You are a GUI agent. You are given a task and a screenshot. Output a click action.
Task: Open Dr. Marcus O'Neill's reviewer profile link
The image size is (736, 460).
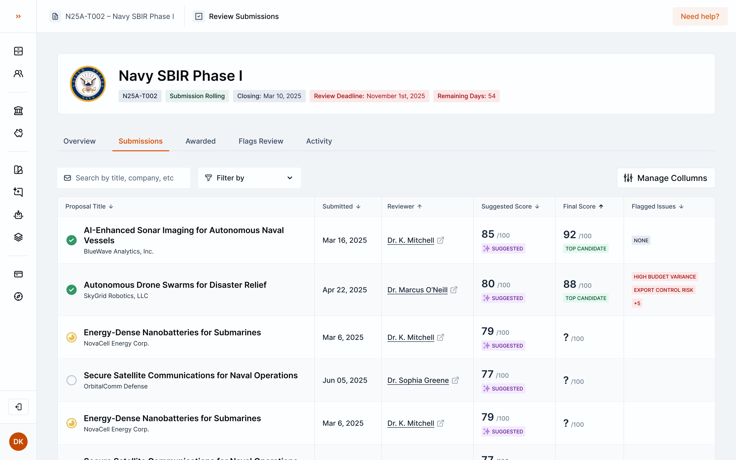coord(417,290)
